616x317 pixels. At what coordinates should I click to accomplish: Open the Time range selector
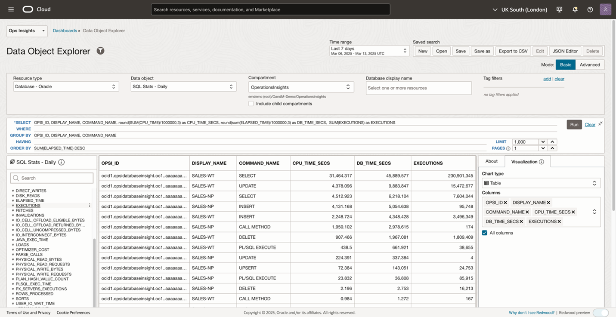369,51
